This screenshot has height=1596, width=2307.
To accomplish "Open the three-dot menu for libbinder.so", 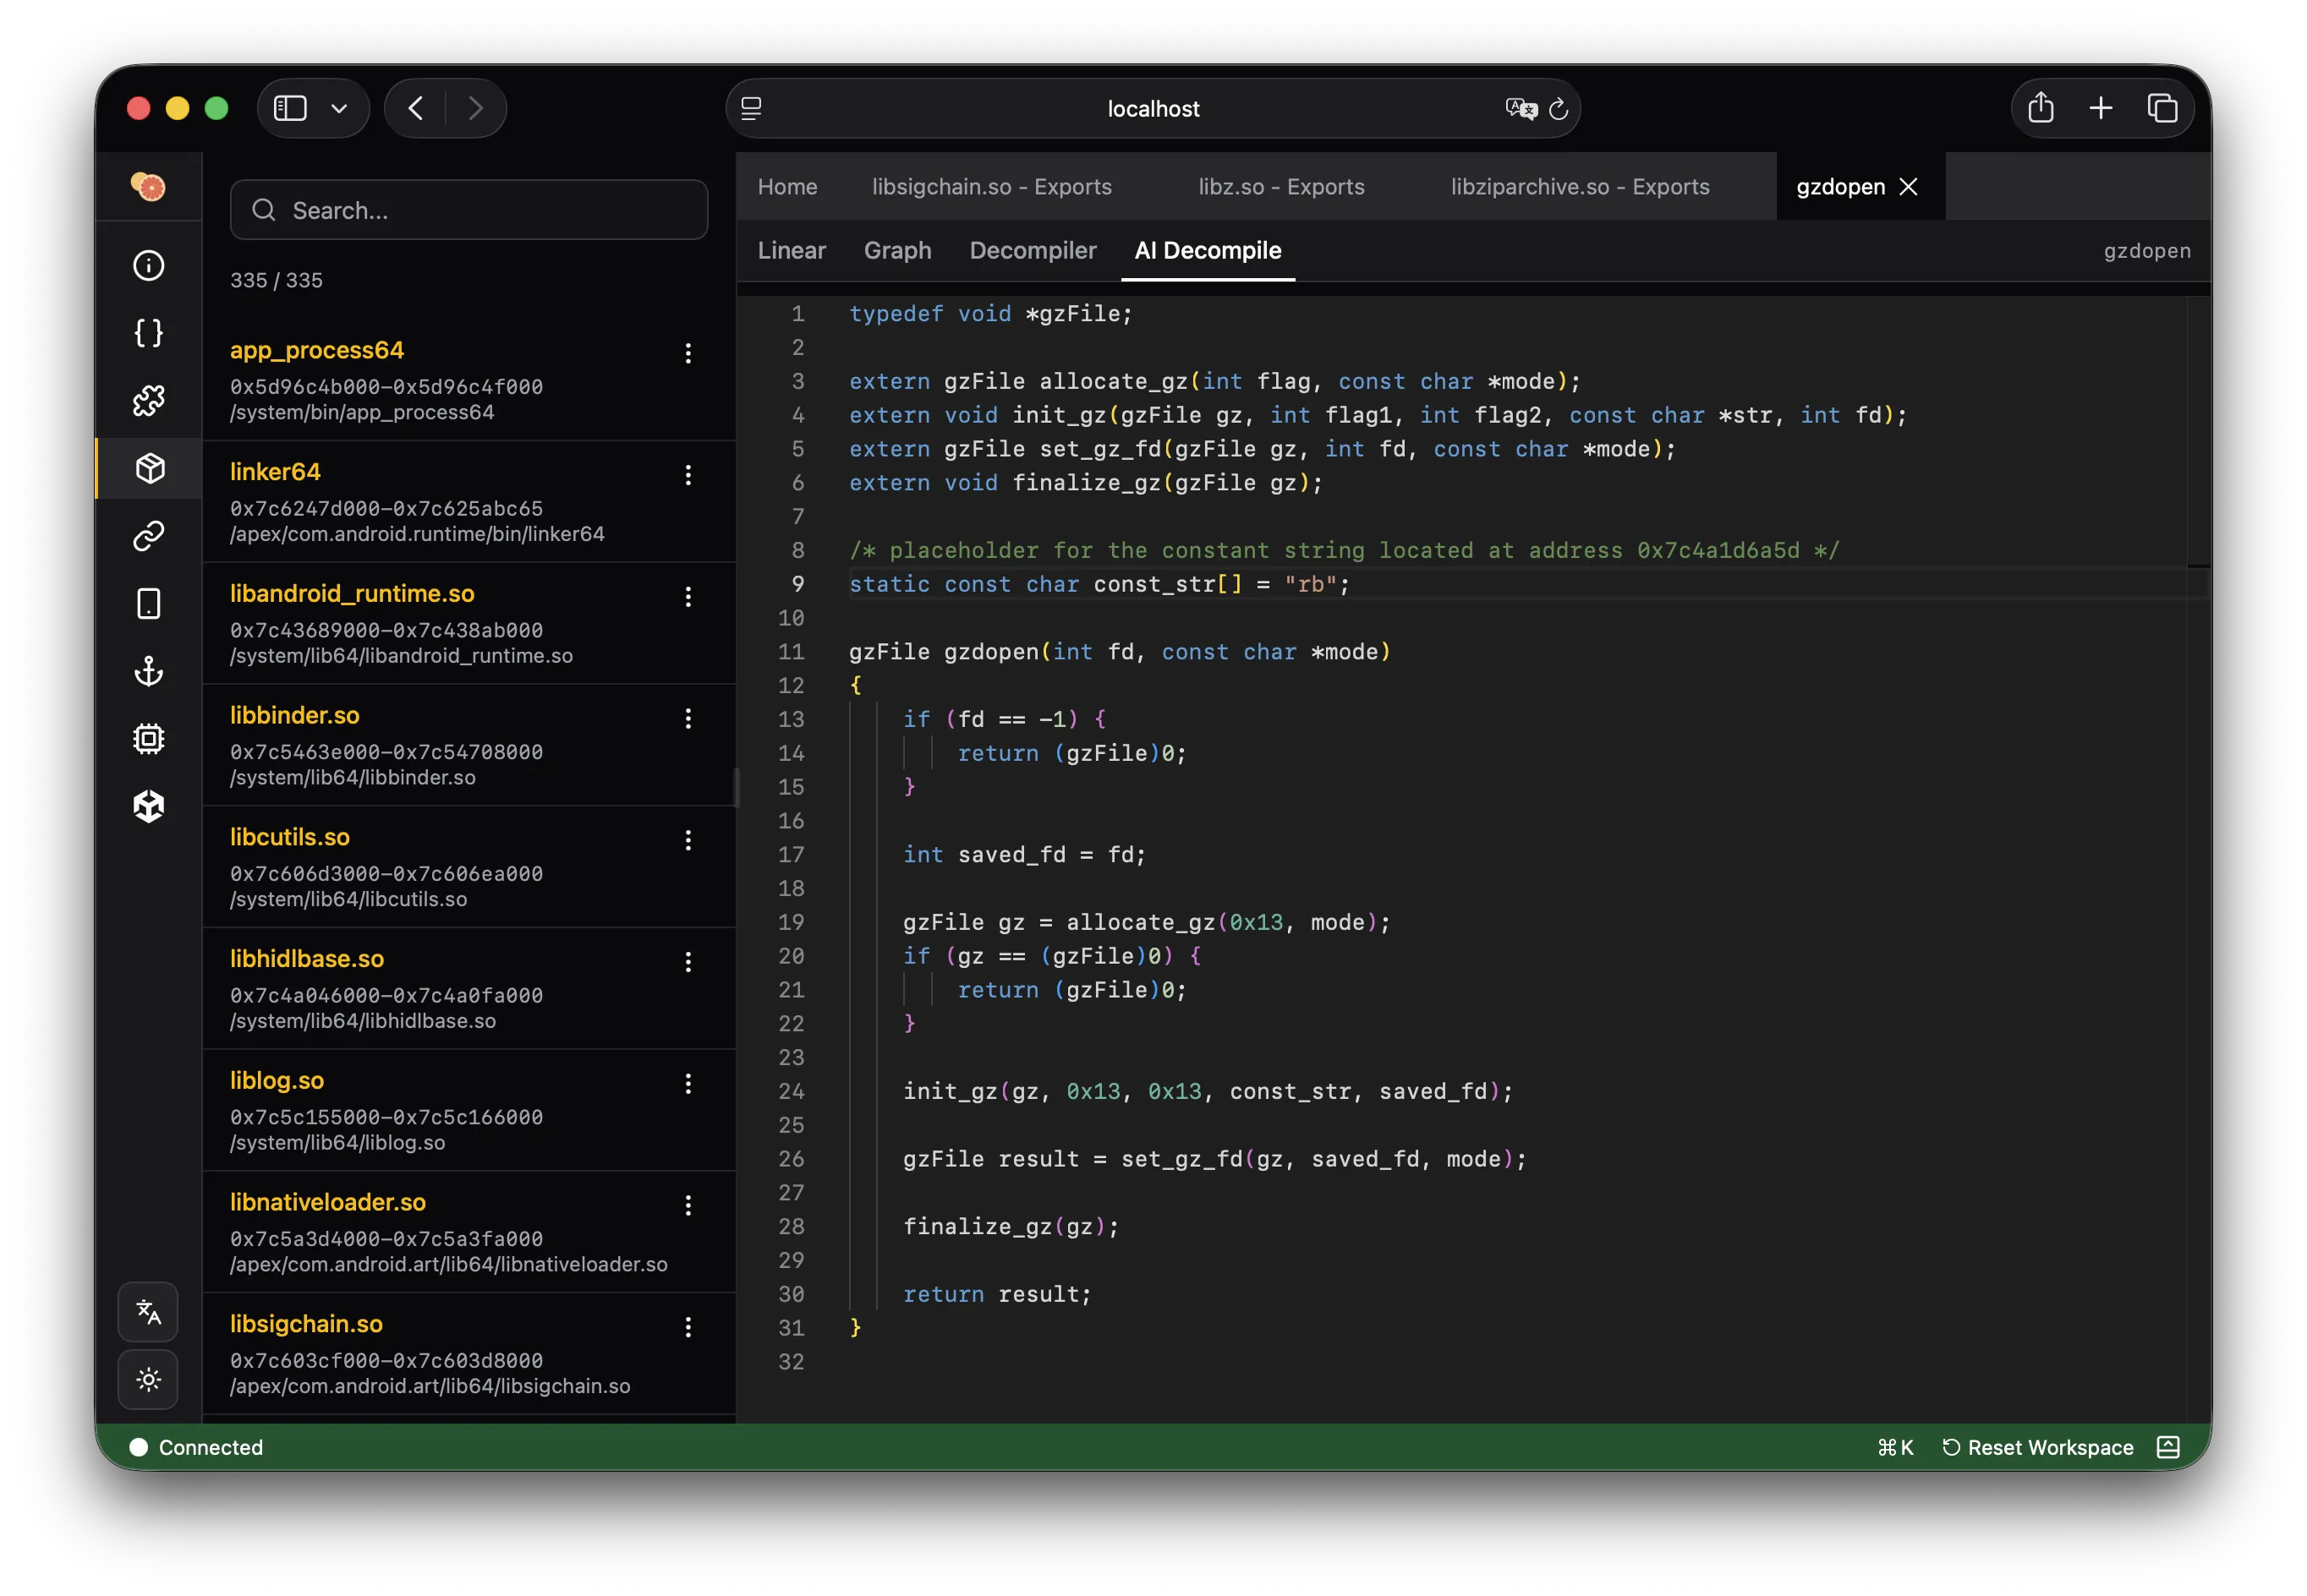I will pyautogui.click(x=688, y=718).
